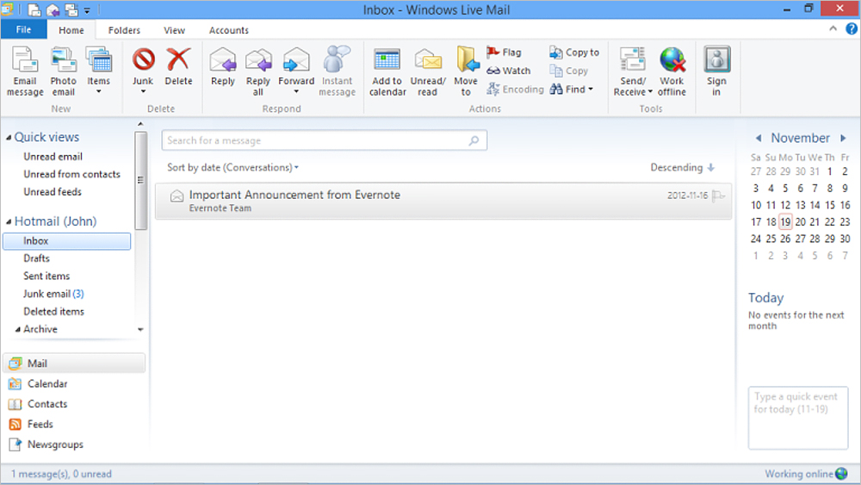Click Working online status indicator
The image size is (861, 485).
click(806, 474)
